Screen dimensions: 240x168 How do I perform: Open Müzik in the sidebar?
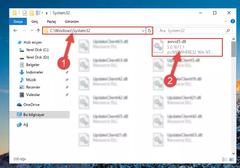point(31,80)
